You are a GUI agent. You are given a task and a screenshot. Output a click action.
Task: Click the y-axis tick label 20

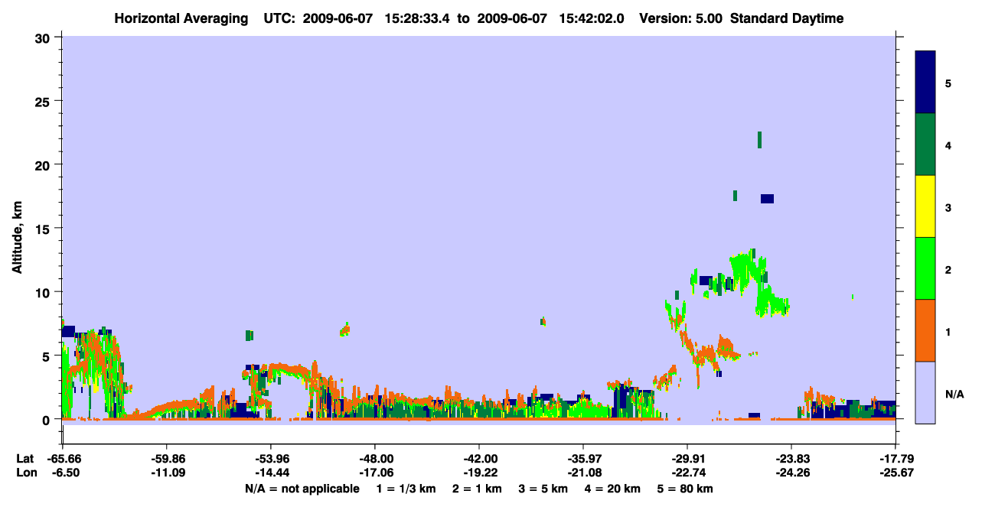point(44,164)
